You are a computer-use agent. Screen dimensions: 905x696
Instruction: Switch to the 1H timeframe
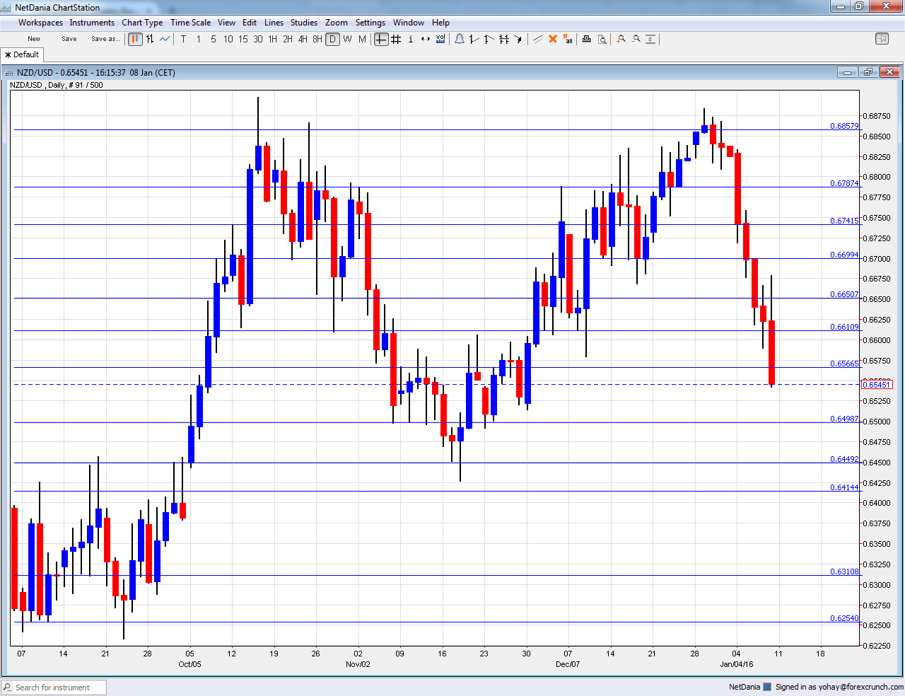pyautogui.click(x=271, y=40)
